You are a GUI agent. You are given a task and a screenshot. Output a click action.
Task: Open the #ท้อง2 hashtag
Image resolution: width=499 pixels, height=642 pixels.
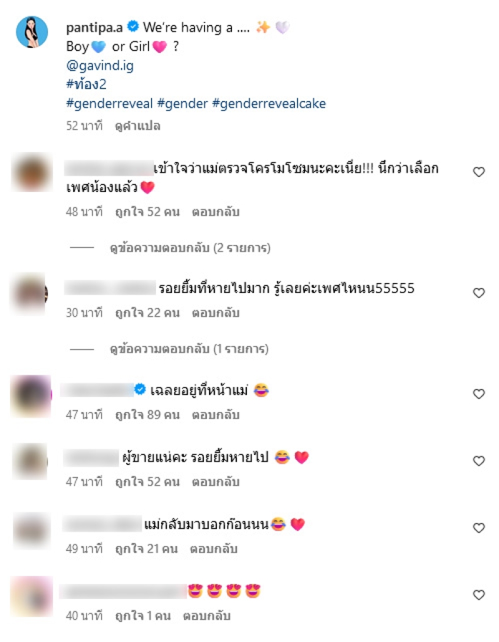pos(86,84)
